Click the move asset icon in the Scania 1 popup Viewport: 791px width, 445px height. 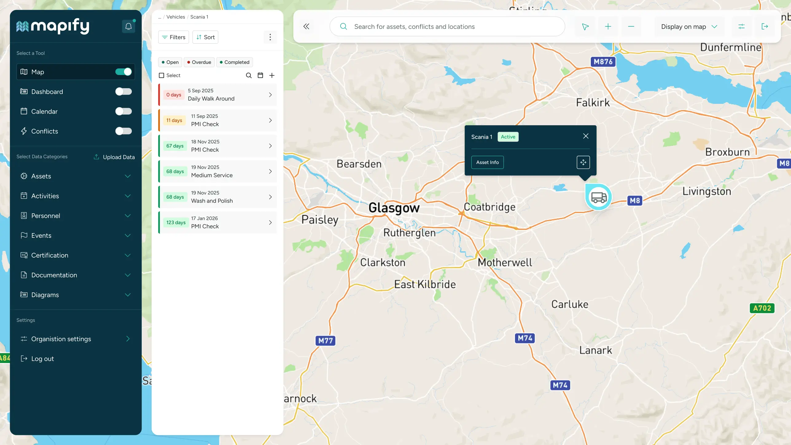583,162
